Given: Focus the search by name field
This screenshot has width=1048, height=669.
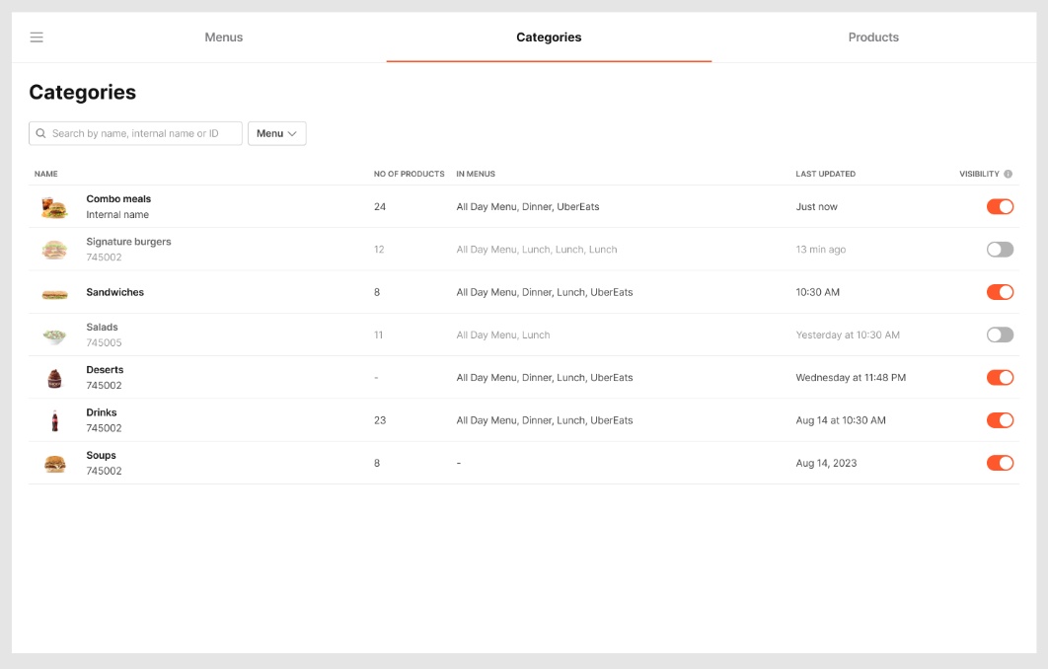Looking at the screenshot, I should (135, 133).
